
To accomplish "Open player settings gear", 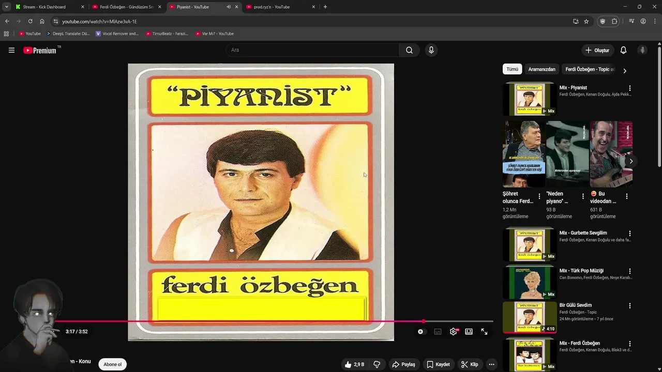I will coord(453,332).
